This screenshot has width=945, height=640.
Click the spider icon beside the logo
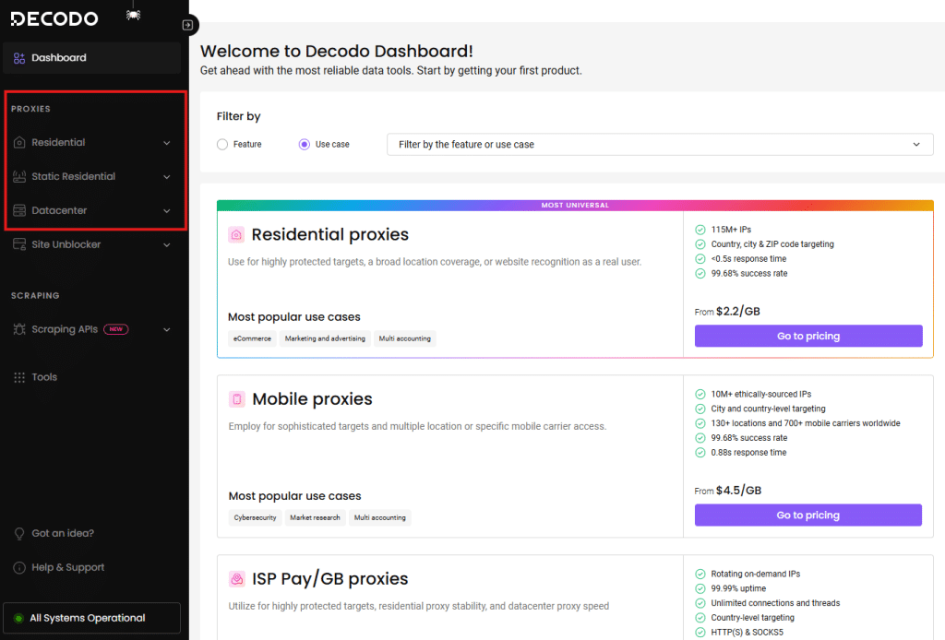click(133, 15)
